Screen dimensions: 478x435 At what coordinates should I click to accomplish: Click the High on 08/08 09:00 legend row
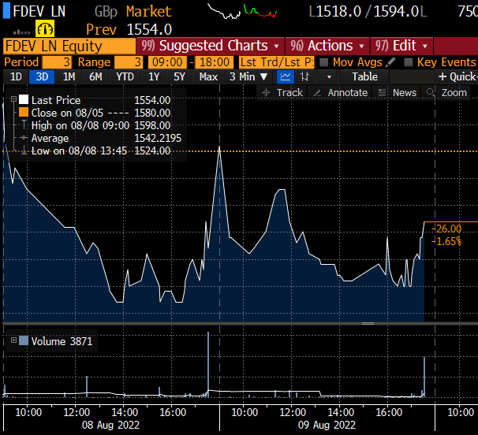[x=95, y=125]
